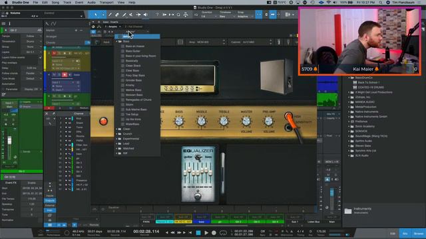Toggle the Loop button in the transport

[x=223, y=232]
